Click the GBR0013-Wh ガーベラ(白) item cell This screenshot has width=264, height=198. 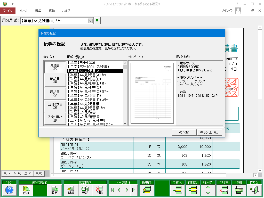[x=97, y=164]
